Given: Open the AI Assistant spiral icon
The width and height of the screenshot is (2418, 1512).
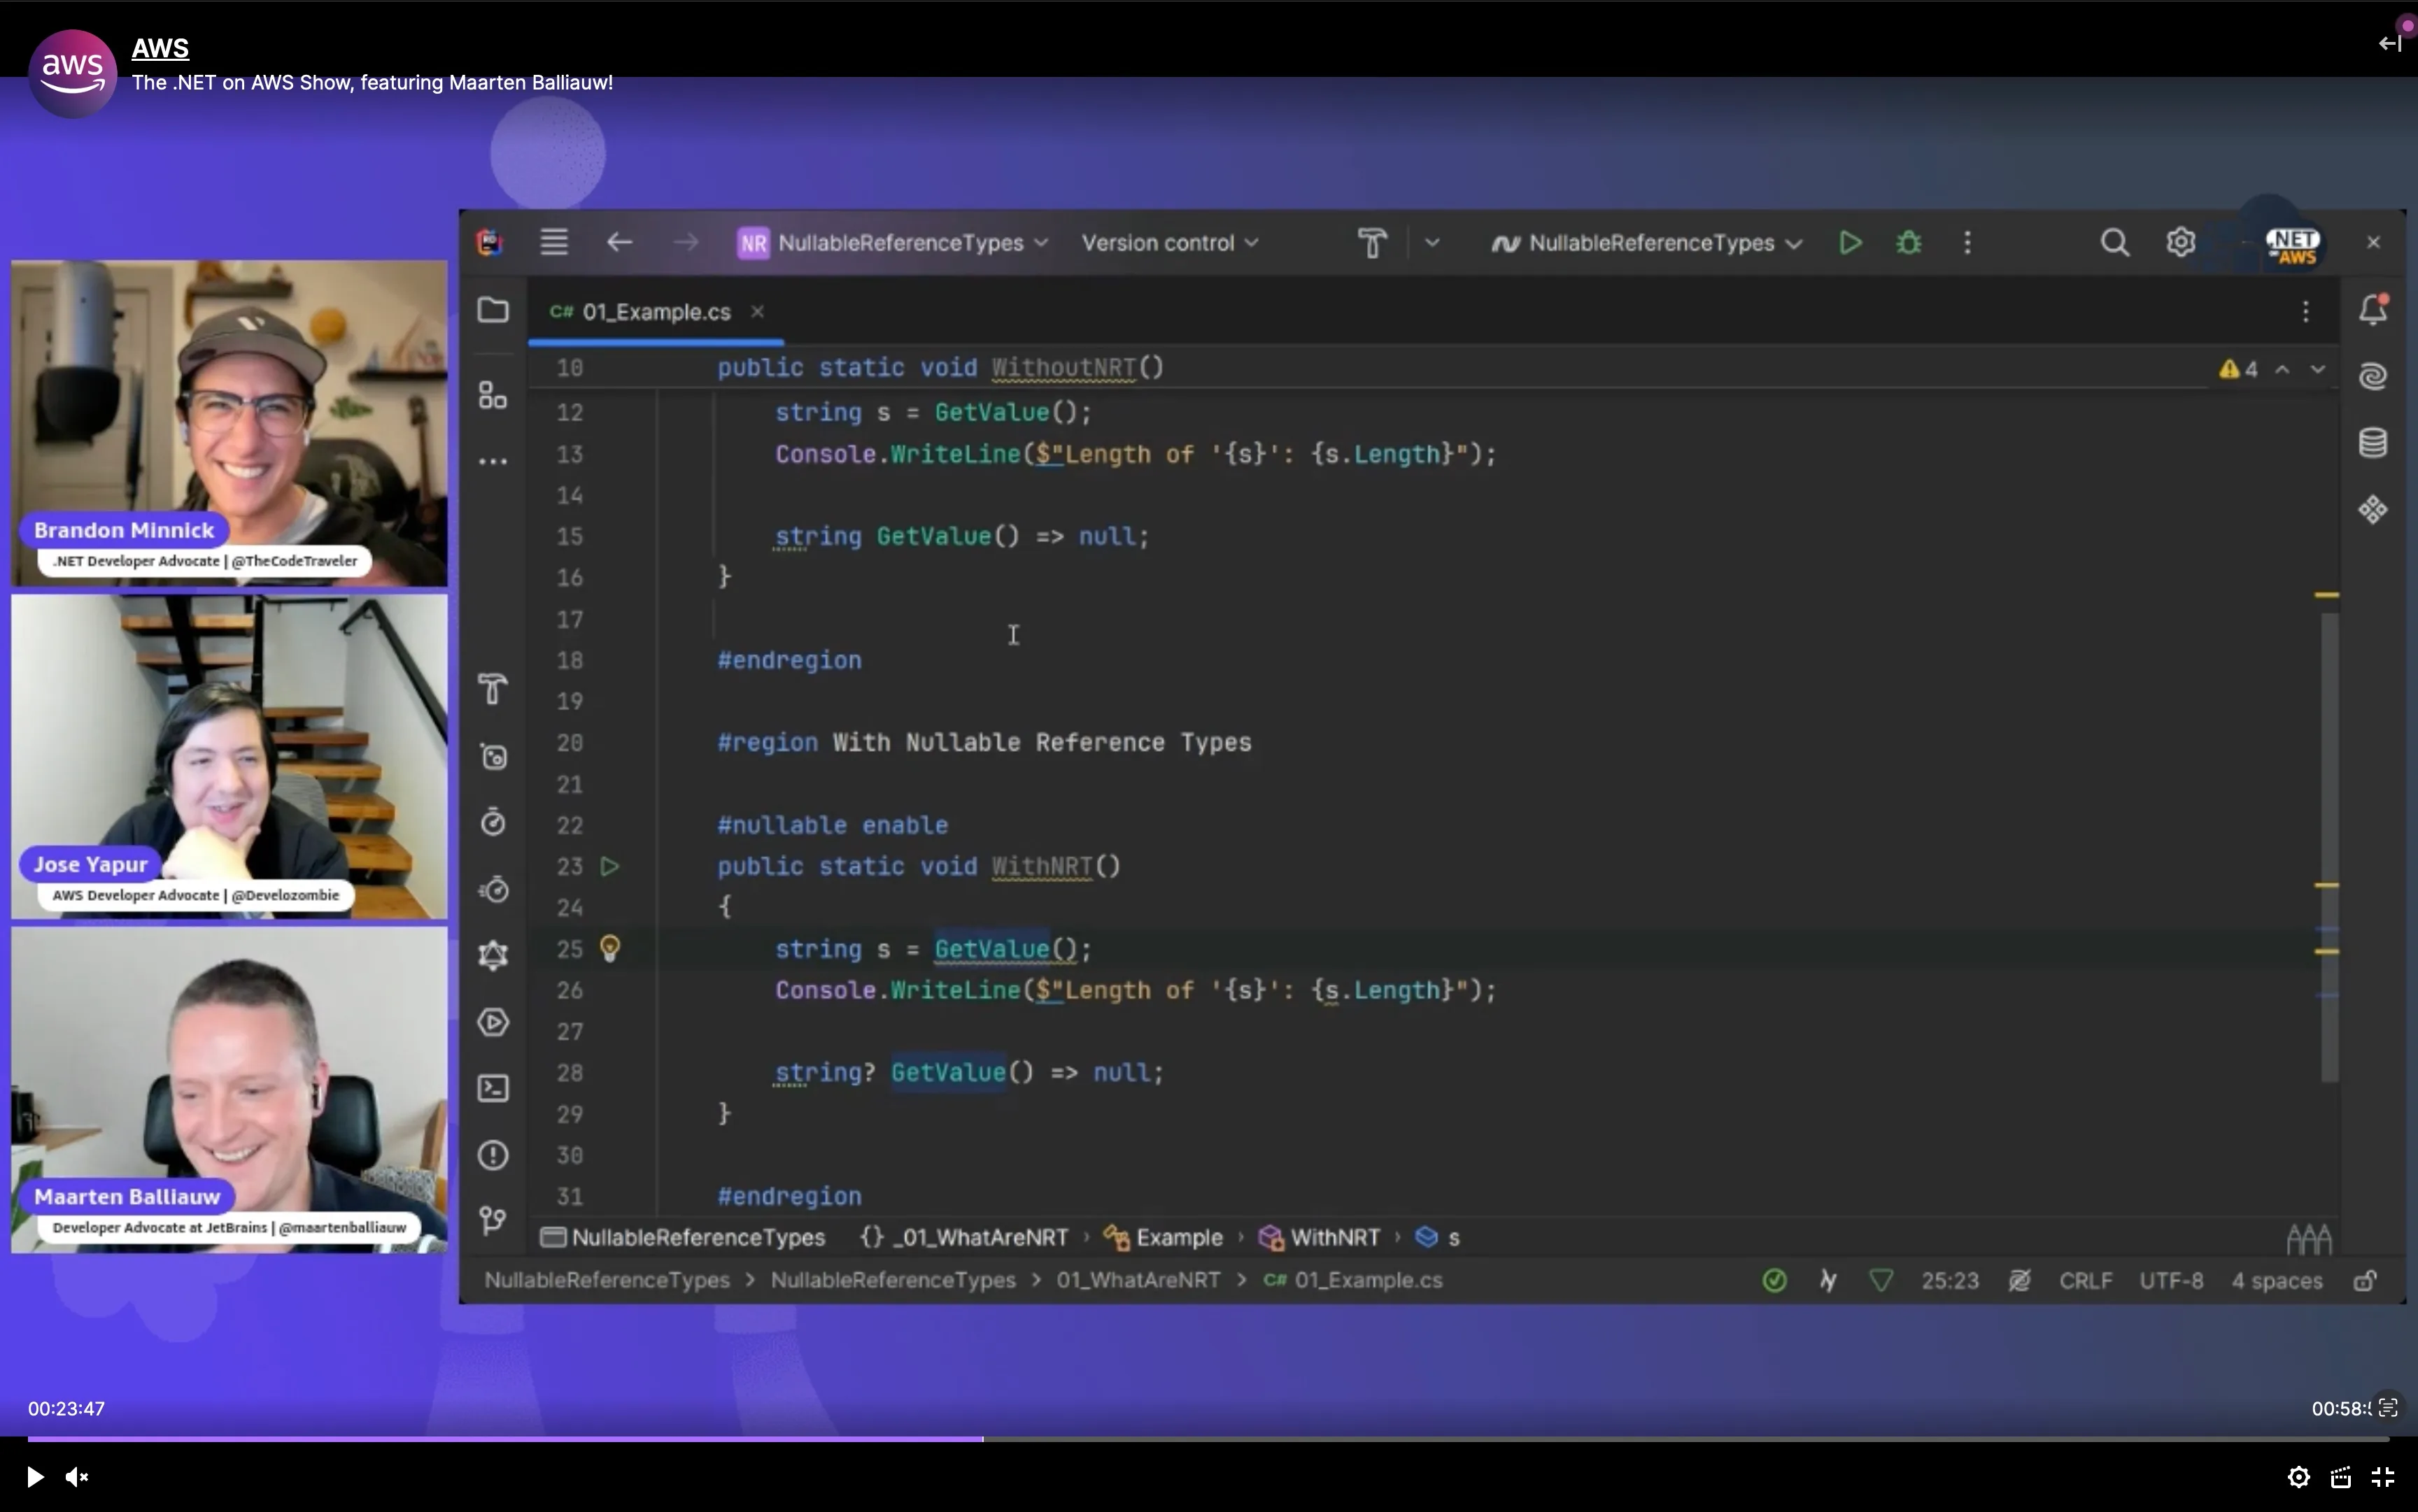Looking at the screenshot, I should coord(2373,376).
